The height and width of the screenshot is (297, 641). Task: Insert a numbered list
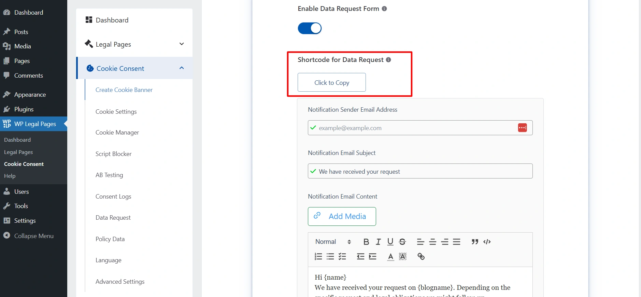(318, 256)
